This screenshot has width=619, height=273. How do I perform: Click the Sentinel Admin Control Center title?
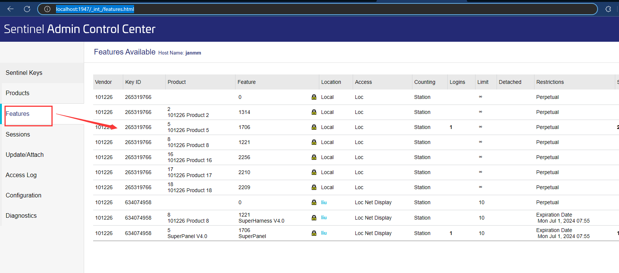pos(80,29)
